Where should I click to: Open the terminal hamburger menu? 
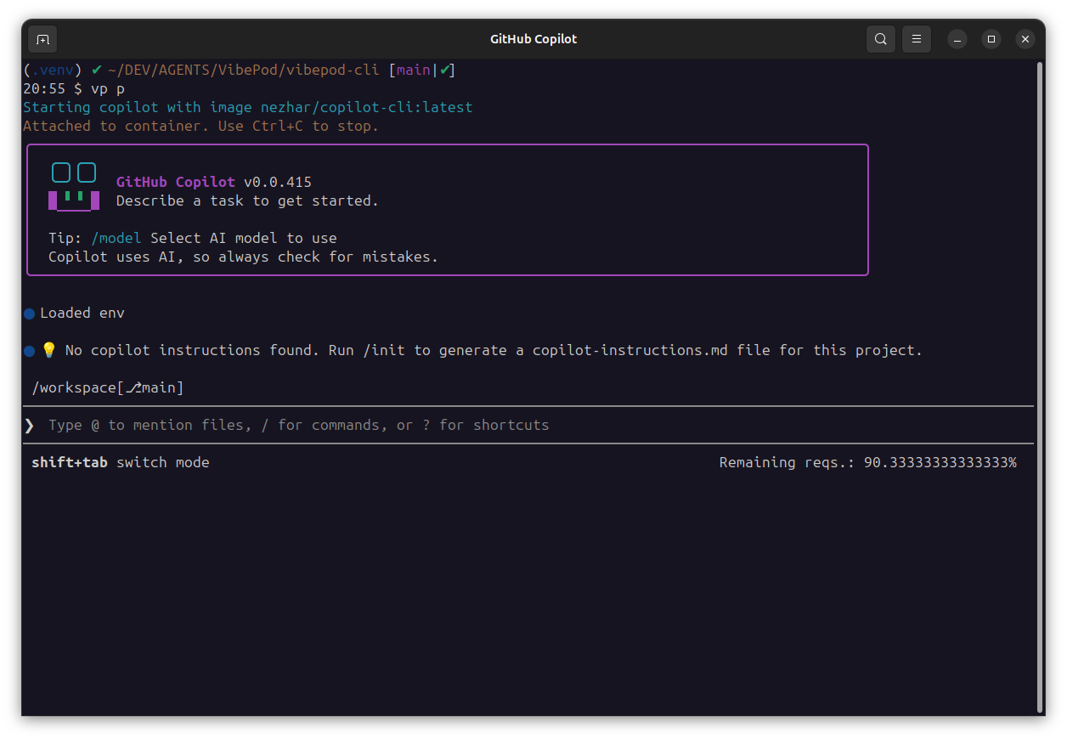(x=916, y=39)
